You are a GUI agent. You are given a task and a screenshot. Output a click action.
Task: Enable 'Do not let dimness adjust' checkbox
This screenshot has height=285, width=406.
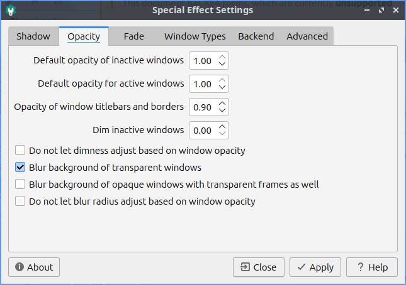(x=21, y=151)
